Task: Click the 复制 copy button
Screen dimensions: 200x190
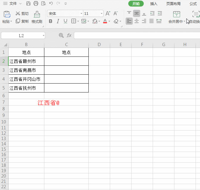Action: tap(22, 21)
